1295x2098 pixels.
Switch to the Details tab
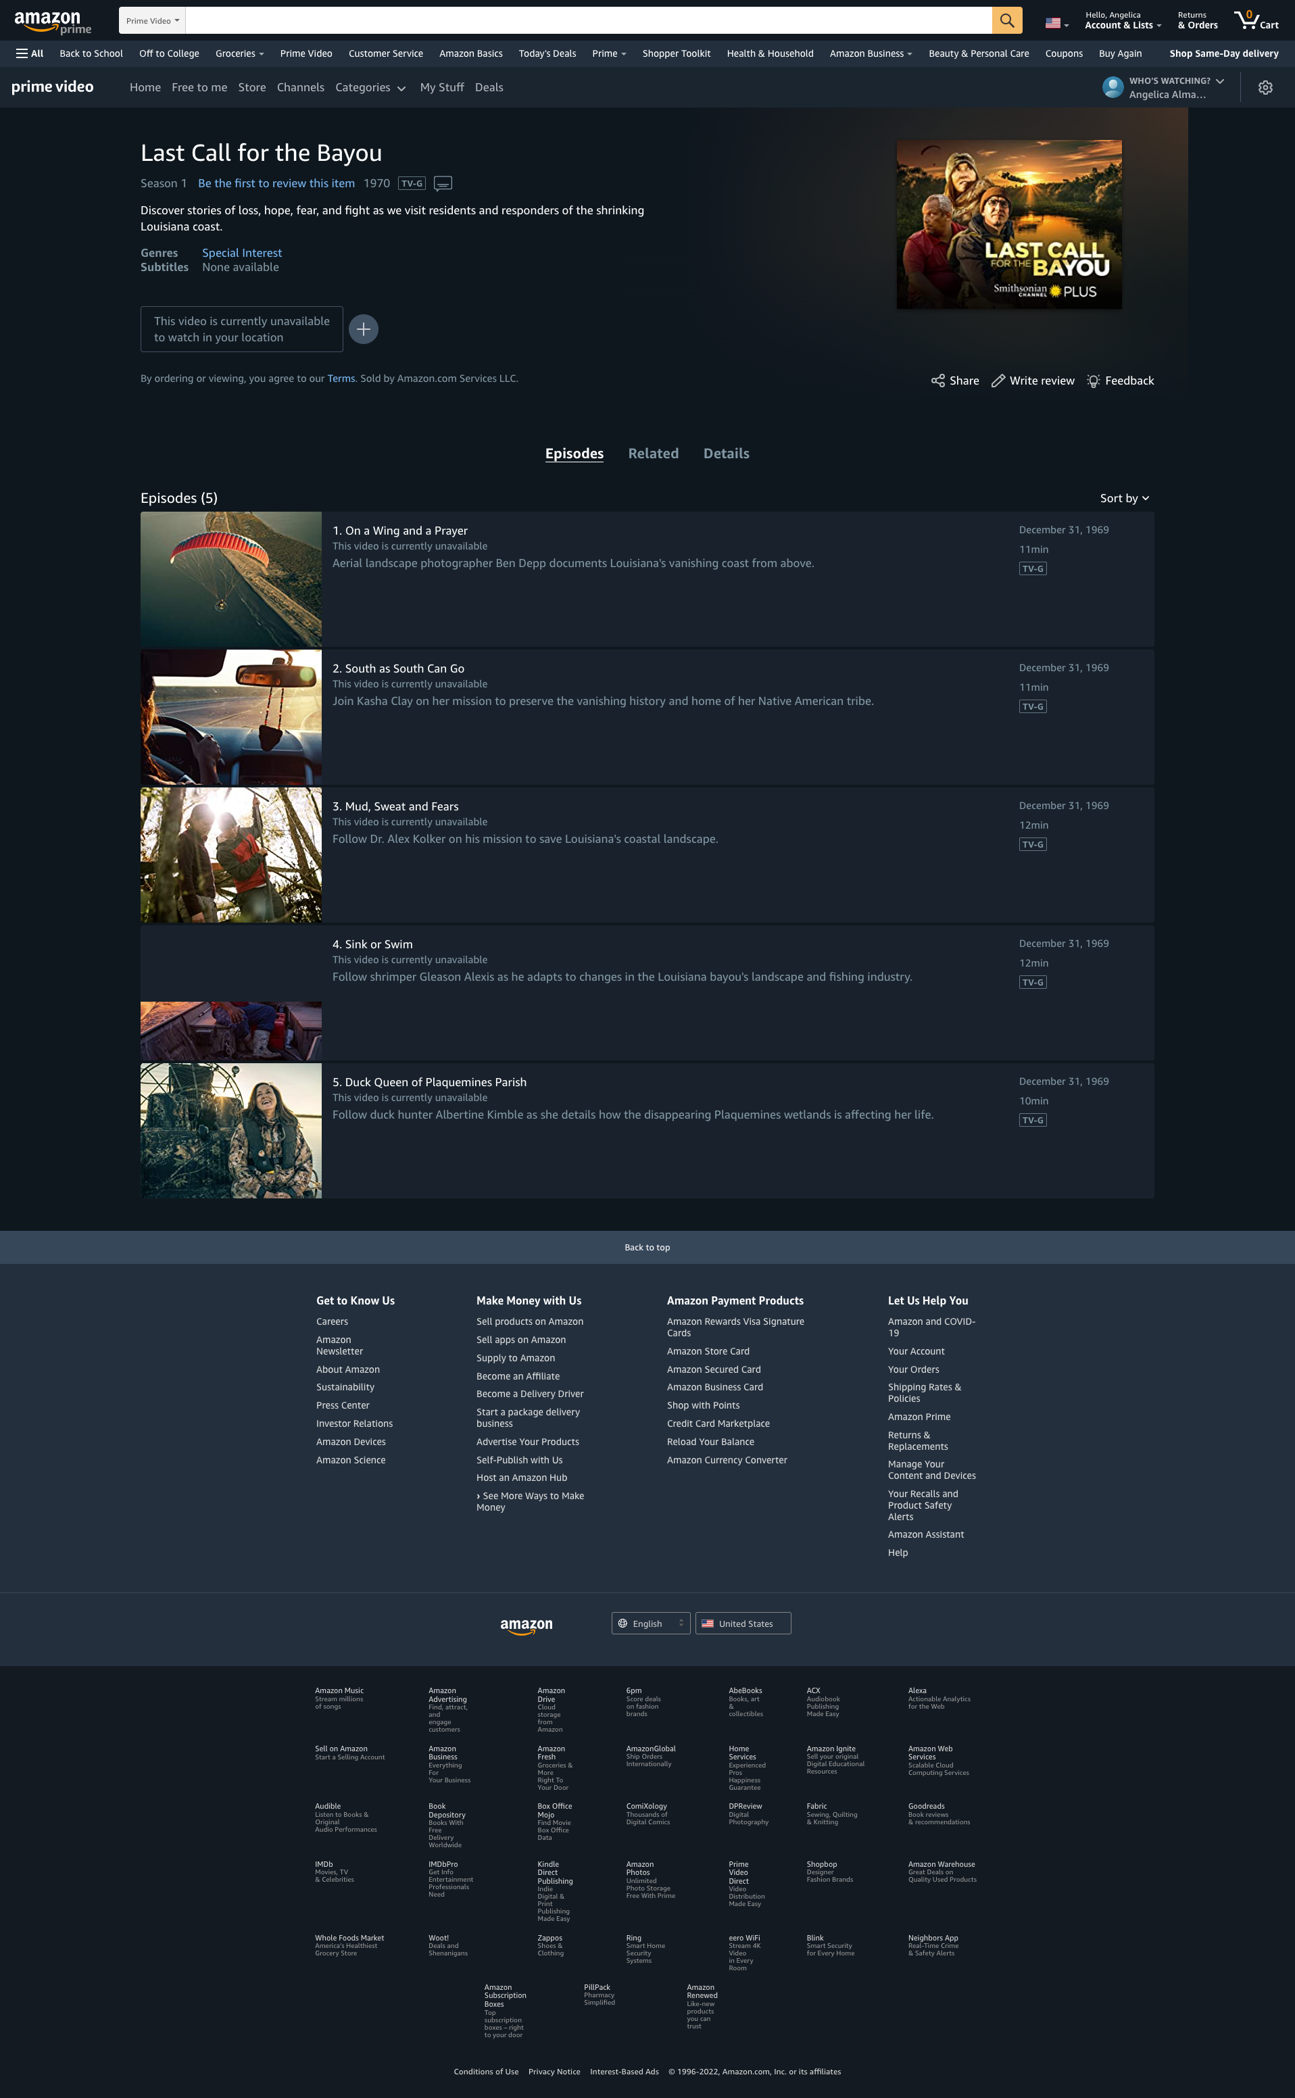[725, 453]
